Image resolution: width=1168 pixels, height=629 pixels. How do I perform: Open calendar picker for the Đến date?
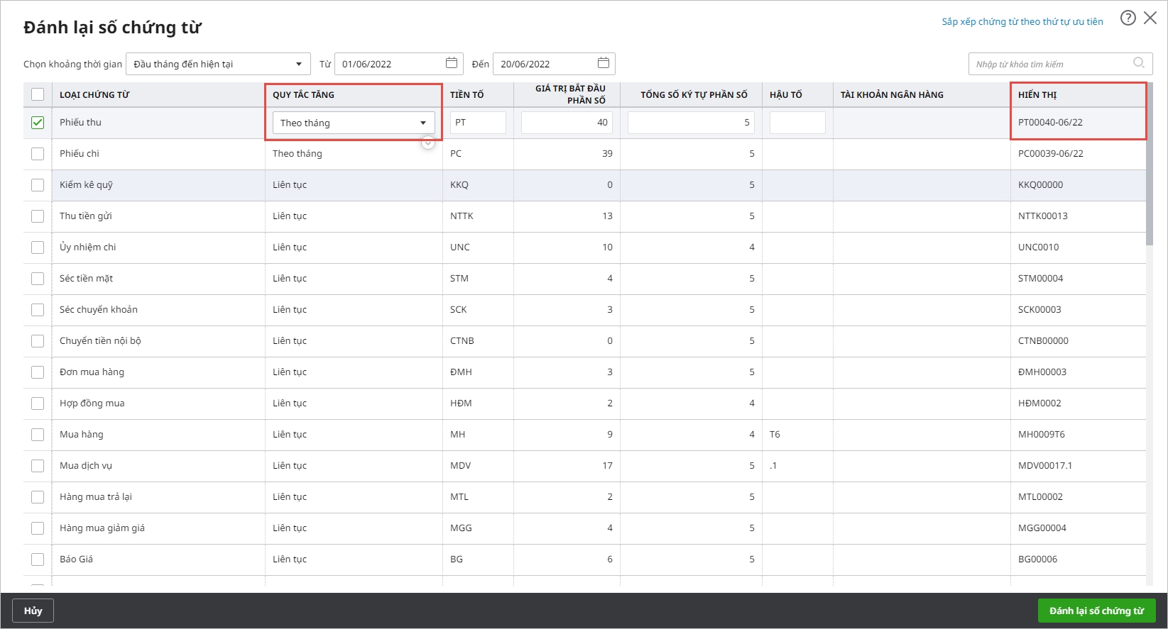[603, 63]
